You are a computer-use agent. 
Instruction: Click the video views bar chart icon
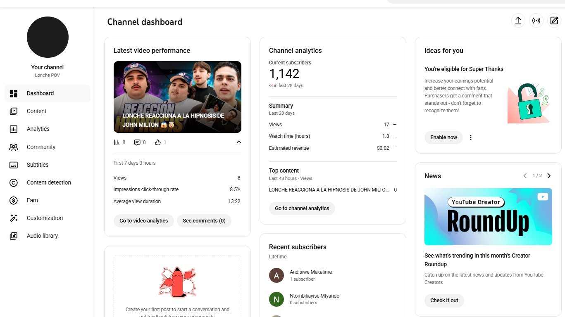[x=117, y=142]
